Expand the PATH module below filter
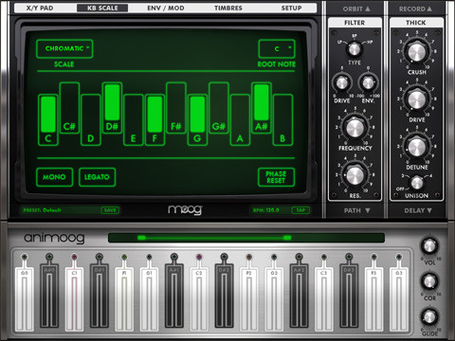 (x=356, y=210)
